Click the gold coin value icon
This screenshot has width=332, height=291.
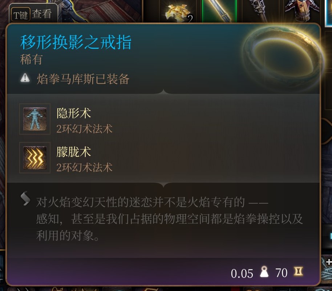tap(298, 271)
